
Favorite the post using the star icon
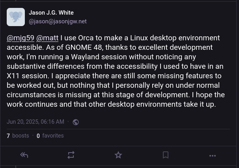click(118, 155)
